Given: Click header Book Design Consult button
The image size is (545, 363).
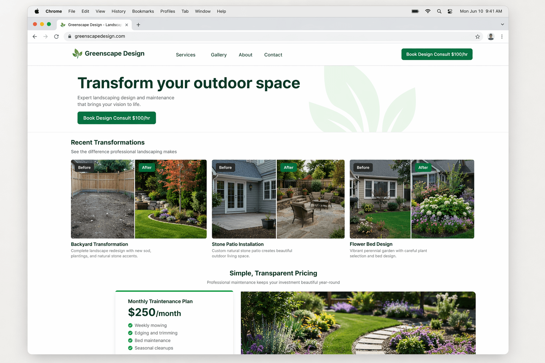Looking at the screenshot, I should [x=437, y=54].
